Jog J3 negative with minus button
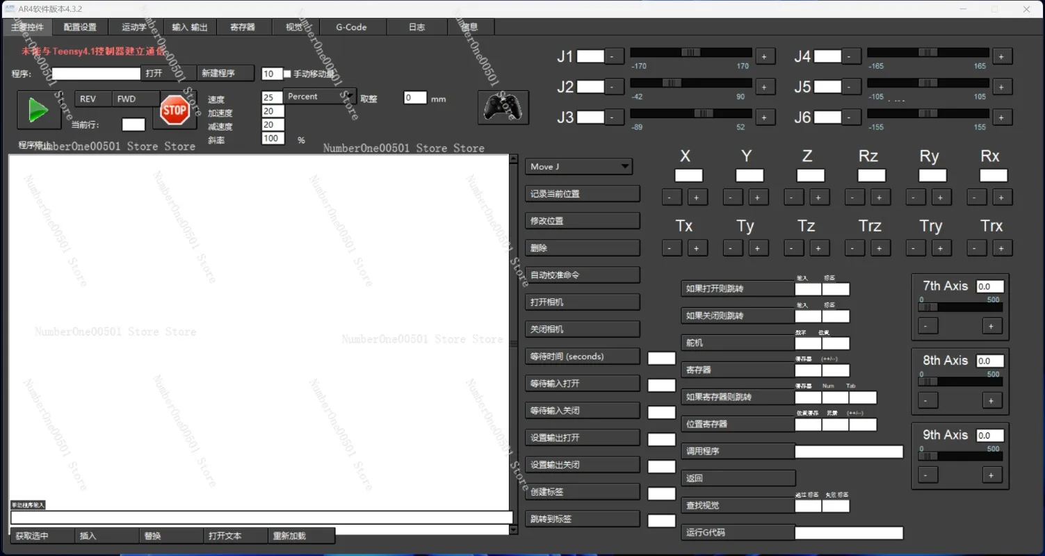 click(x=613, y=117)
